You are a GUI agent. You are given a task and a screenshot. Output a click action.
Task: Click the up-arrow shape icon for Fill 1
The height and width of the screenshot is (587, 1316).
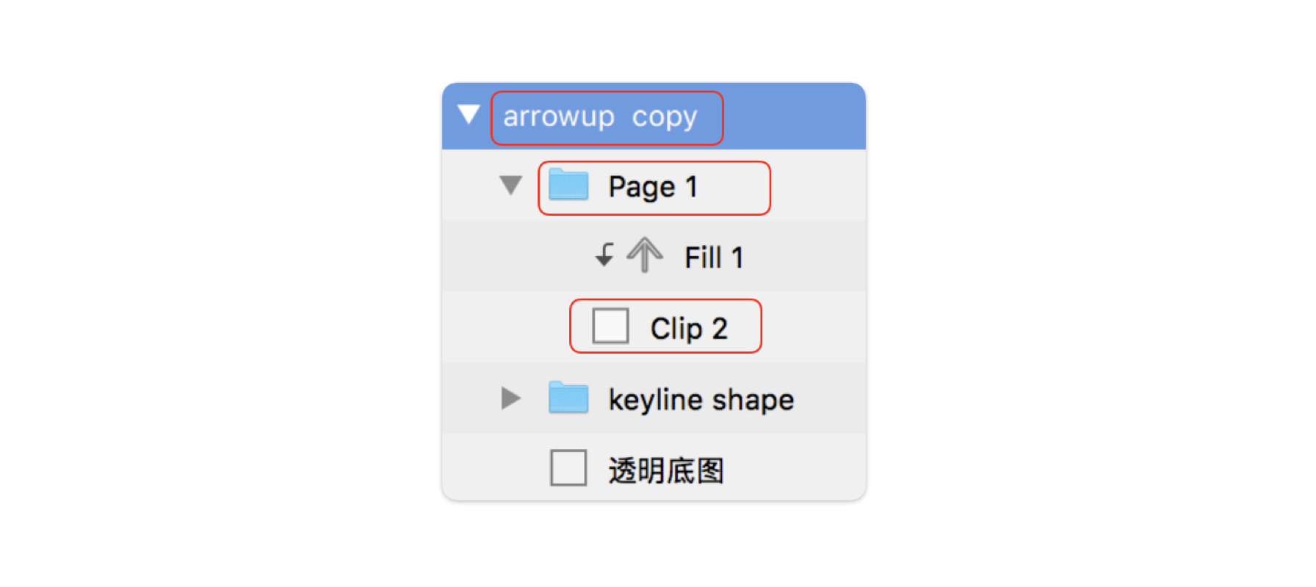[x=645, y=255]
